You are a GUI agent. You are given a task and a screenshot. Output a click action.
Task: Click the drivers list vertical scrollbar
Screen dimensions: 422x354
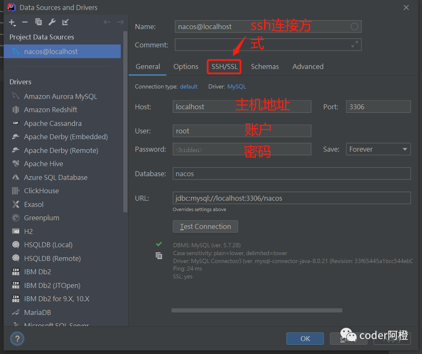coord(125,121)
